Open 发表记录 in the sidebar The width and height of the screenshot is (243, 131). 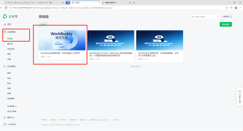coord(11,49)
